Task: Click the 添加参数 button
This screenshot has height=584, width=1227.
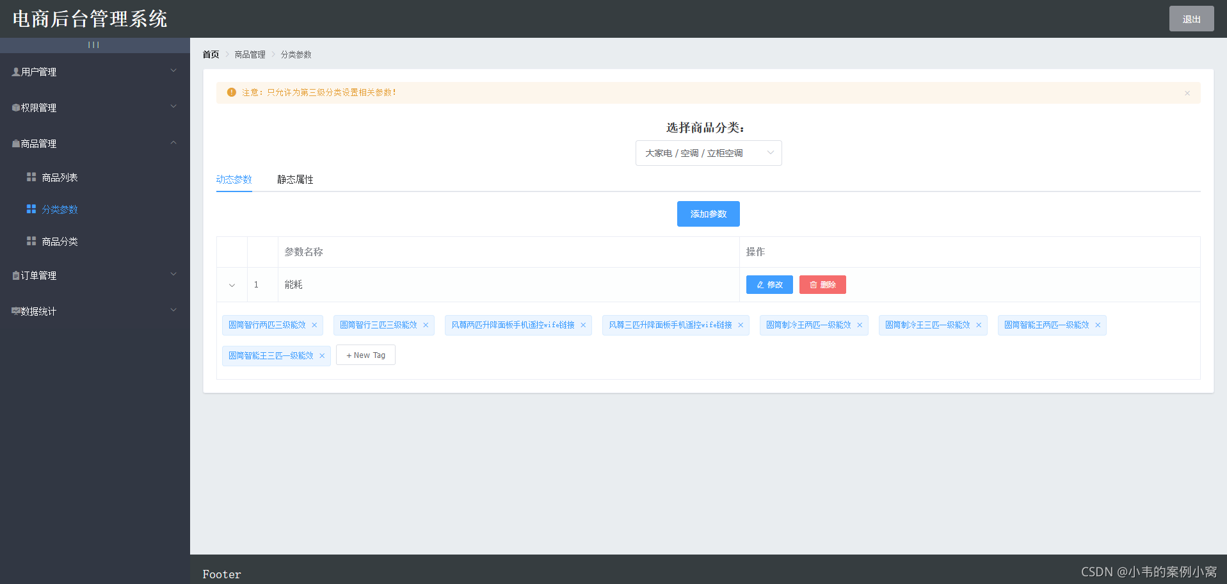Action: 709,214
